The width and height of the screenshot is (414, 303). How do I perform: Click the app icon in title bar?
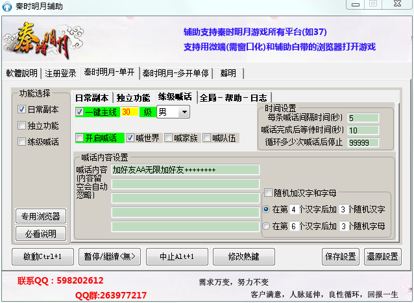click(x=6, y=6)
